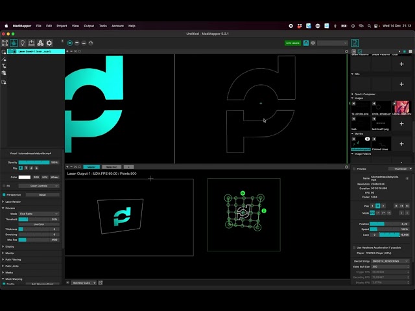Toggle the Perspective checkbox

pyautogui.click(x=4, y=194)
